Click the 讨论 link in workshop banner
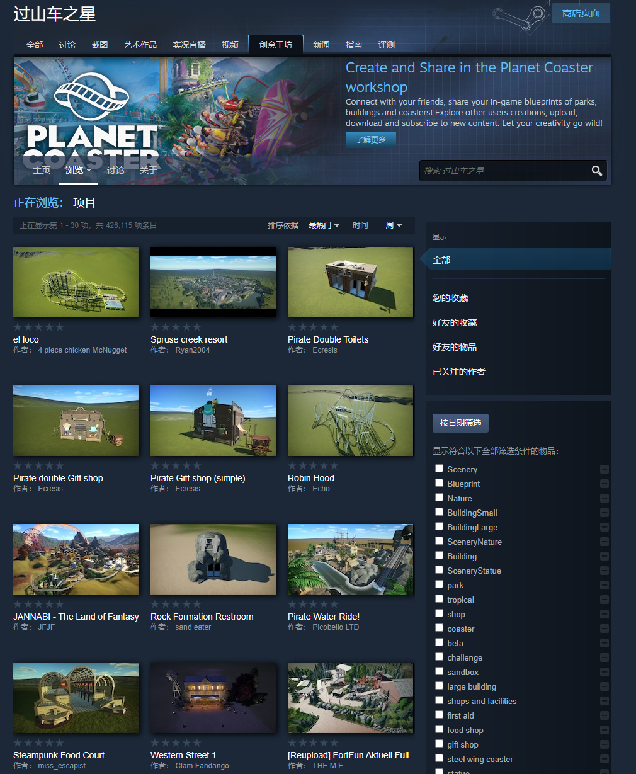Screen dimensions: 636x774 [x=115, y=170]
